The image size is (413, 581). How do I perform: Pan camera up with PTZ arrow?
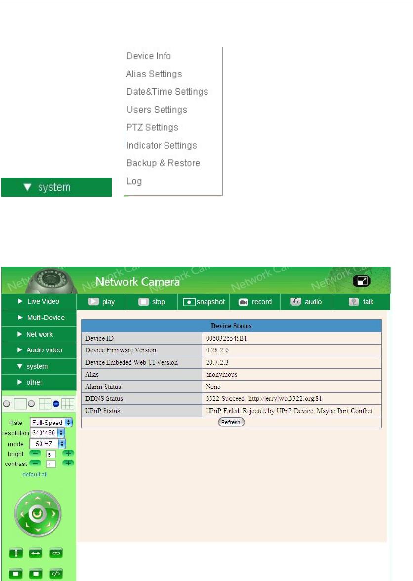click(38, 497)
